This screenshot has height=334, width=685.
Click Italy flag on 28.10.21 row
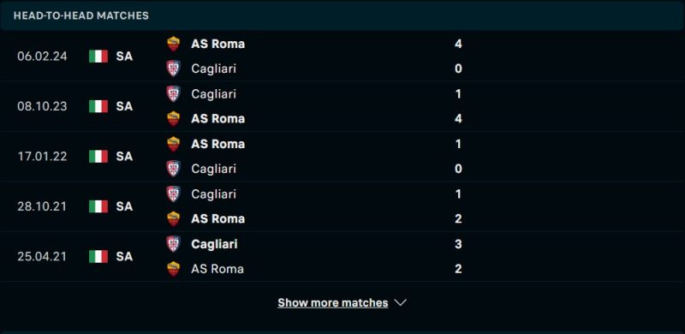point(98,206)
